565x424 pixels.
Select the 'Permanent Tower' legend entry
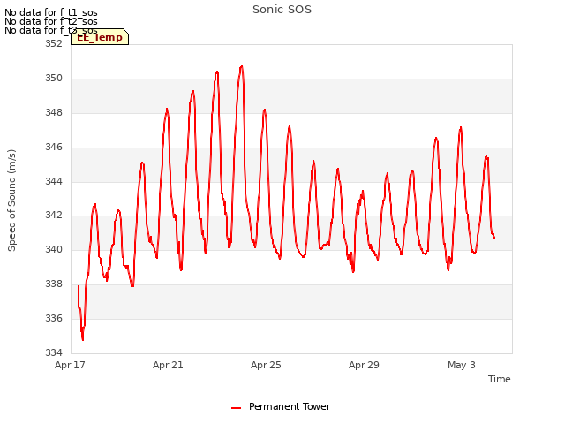click(289, 406)
